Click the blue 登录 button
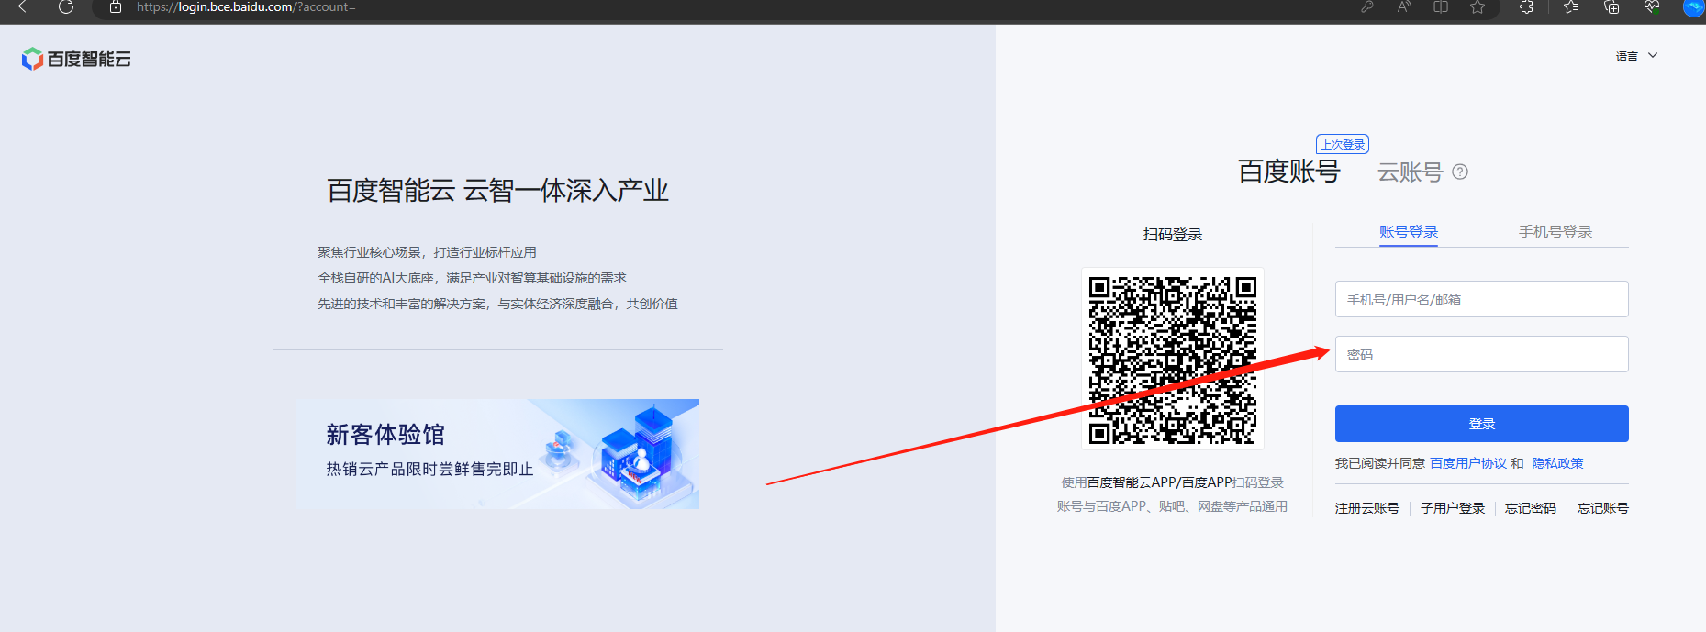The image size is (1706, 632). coord(1482,424)
